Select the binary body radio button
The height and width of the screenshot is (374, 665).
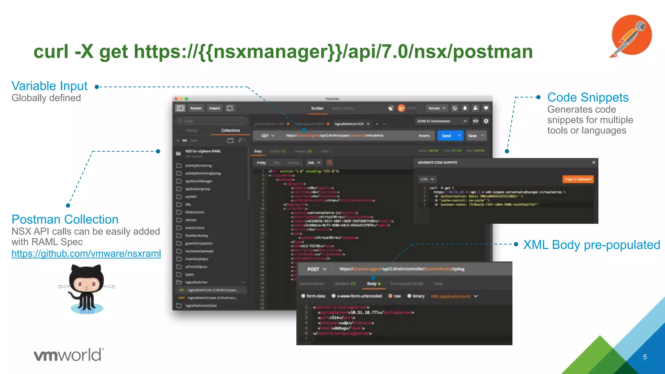[409, 296]
